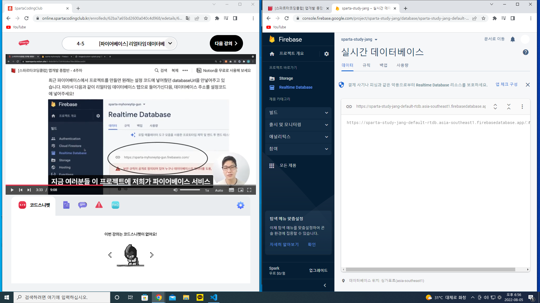This screenshot has height=303, width=540.
Task: Expand the 출시 및 모니터링 category
Action: [298, 125]
